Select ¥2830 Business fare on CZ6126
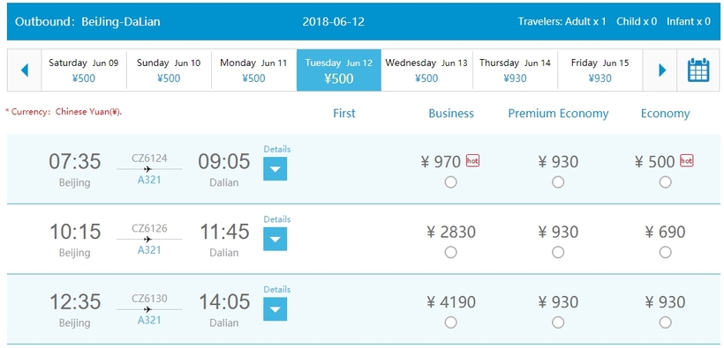 tap(450, 252)
